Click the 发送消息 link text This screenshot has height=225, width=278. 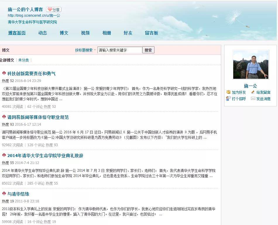tap(263, 99)
